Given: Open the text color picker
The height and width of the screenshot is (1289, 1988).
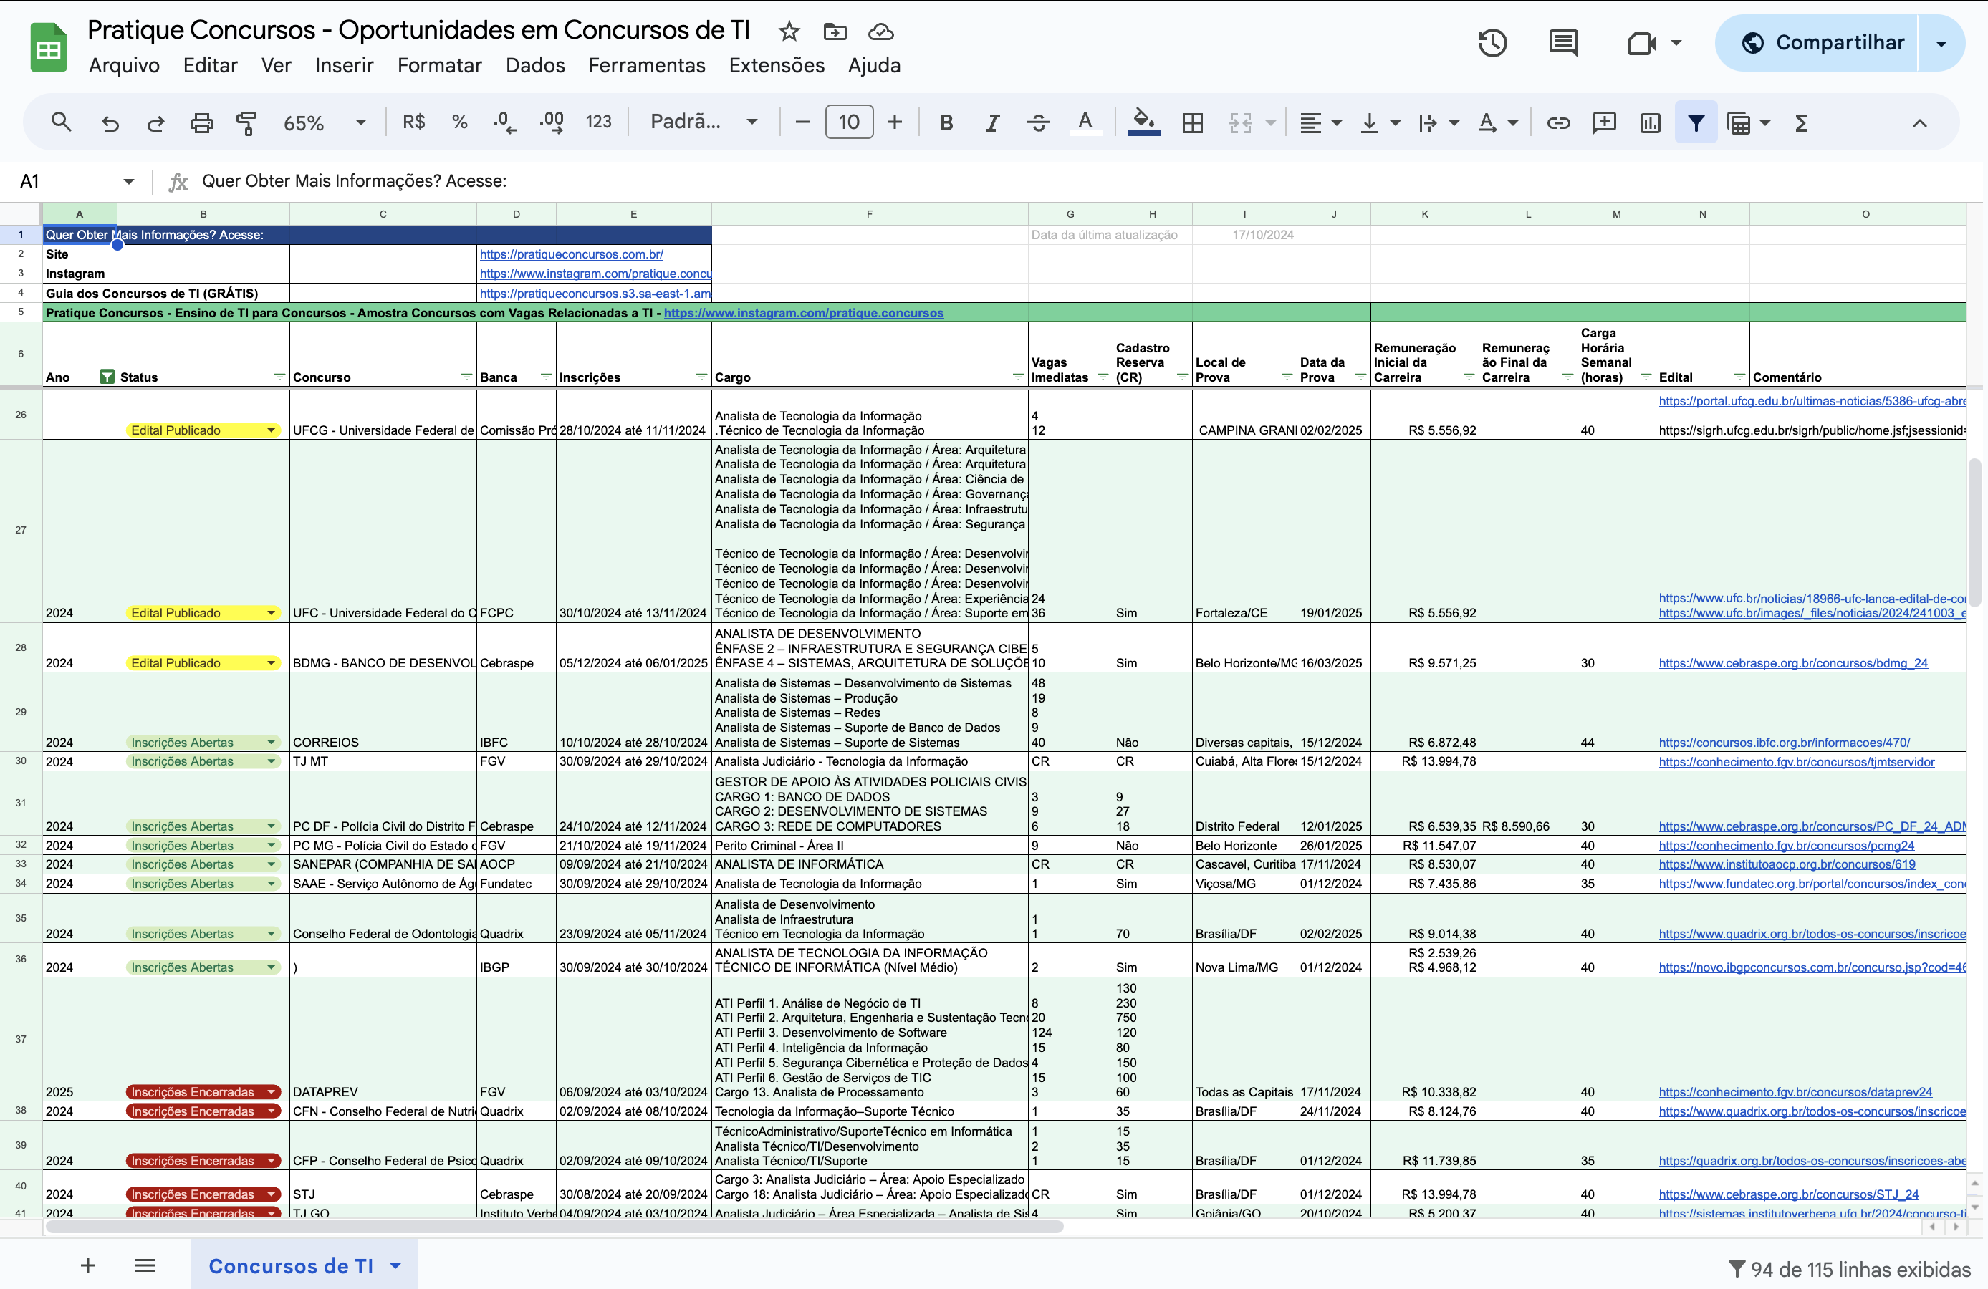Looking at the screenshot, I should tap(1084, 122).
